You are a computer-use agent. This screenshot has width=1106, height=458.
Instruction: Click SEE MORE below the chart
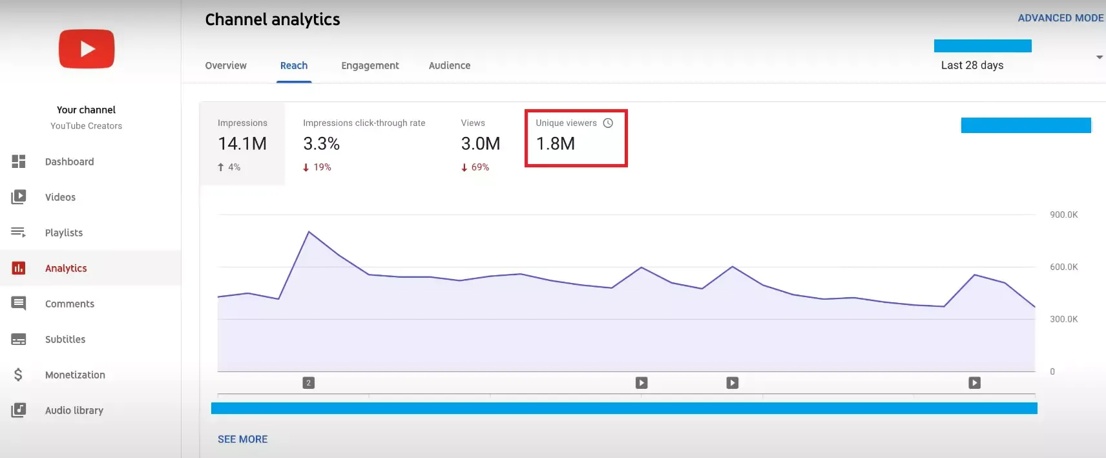point(242,439)
